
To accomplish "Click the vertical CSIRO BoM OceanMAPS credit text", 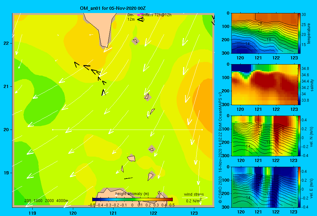I will click(x=220, y=147).
